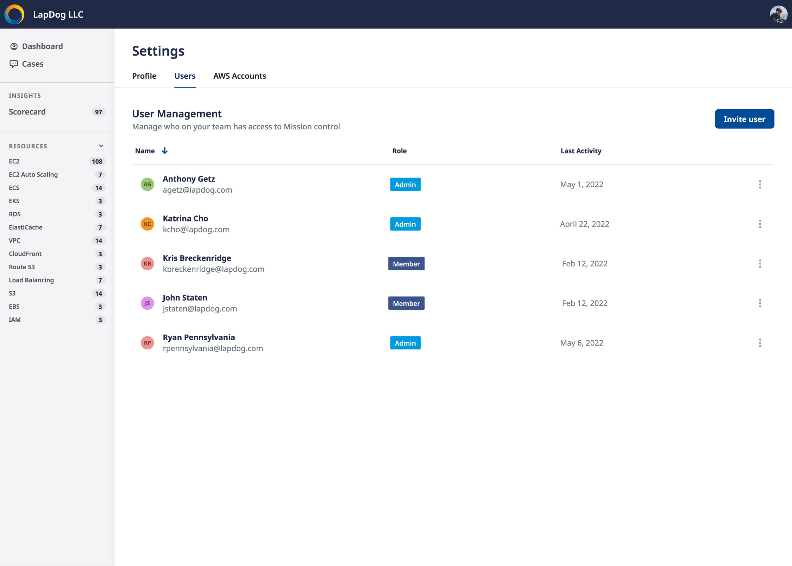Select the Role column header
Viewport: 792px width, 566px height.
coord(400,151)
